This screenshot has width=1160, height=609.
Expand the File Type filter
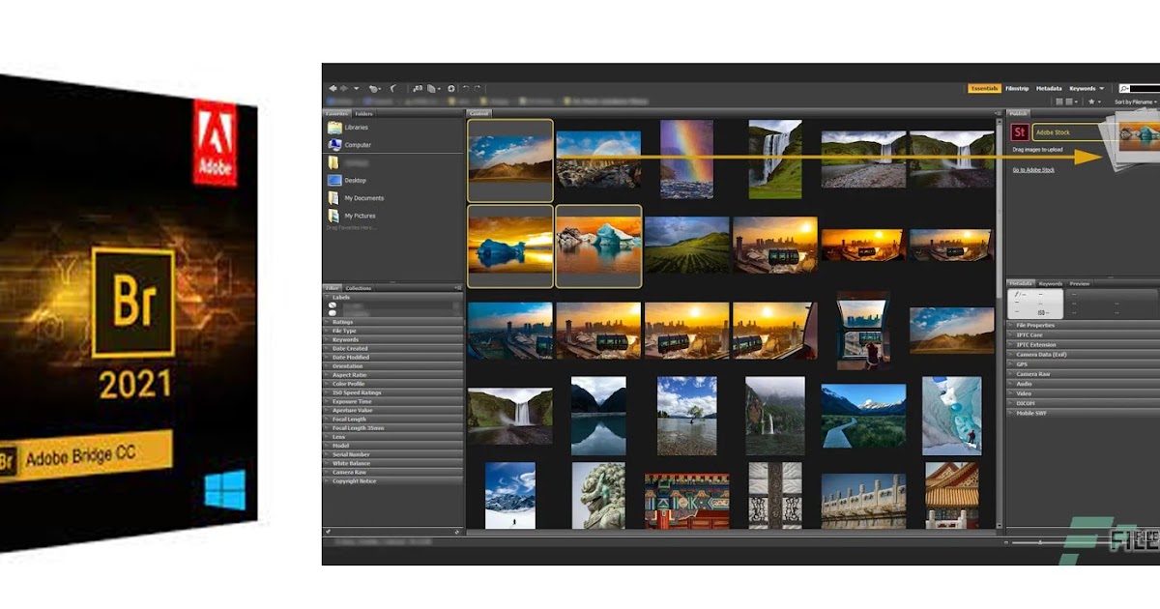392,331
